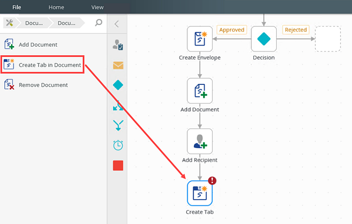This screenshot has width=352, height=224.
Task: Click the Remove Document toolbox label
Action: (43, 85)
